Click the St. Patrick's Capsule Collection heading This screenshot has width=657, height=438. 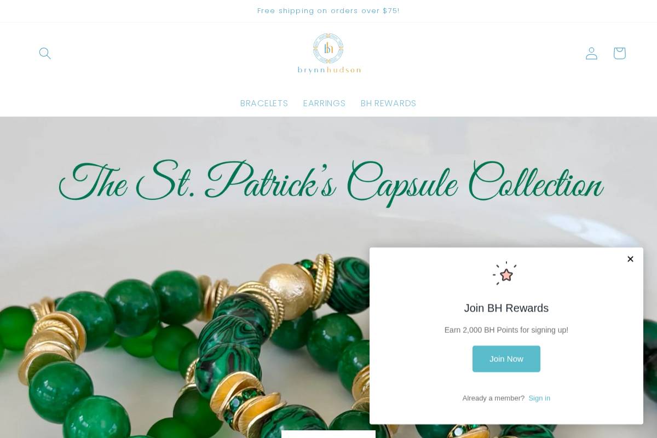(331, 183)
